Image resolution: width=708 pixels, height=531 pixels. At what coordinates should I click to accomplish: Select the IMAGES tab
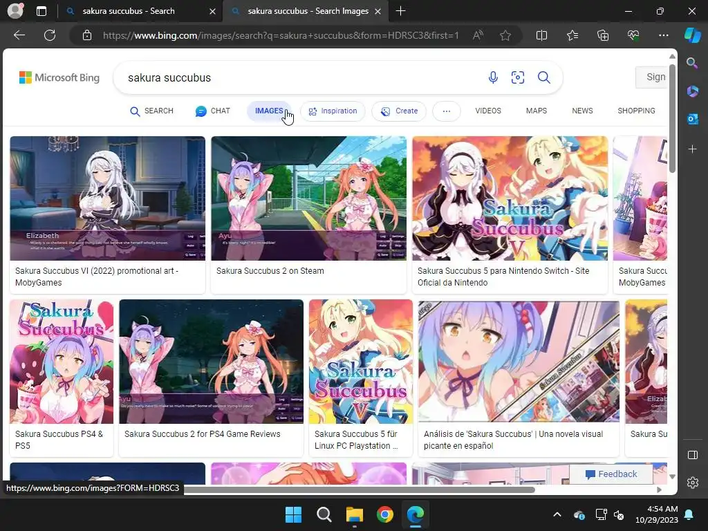tap(269, 111)
